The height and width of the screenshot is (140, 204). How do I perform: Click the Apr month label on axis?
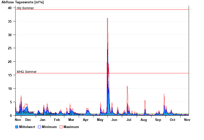(x=86, y=120)
